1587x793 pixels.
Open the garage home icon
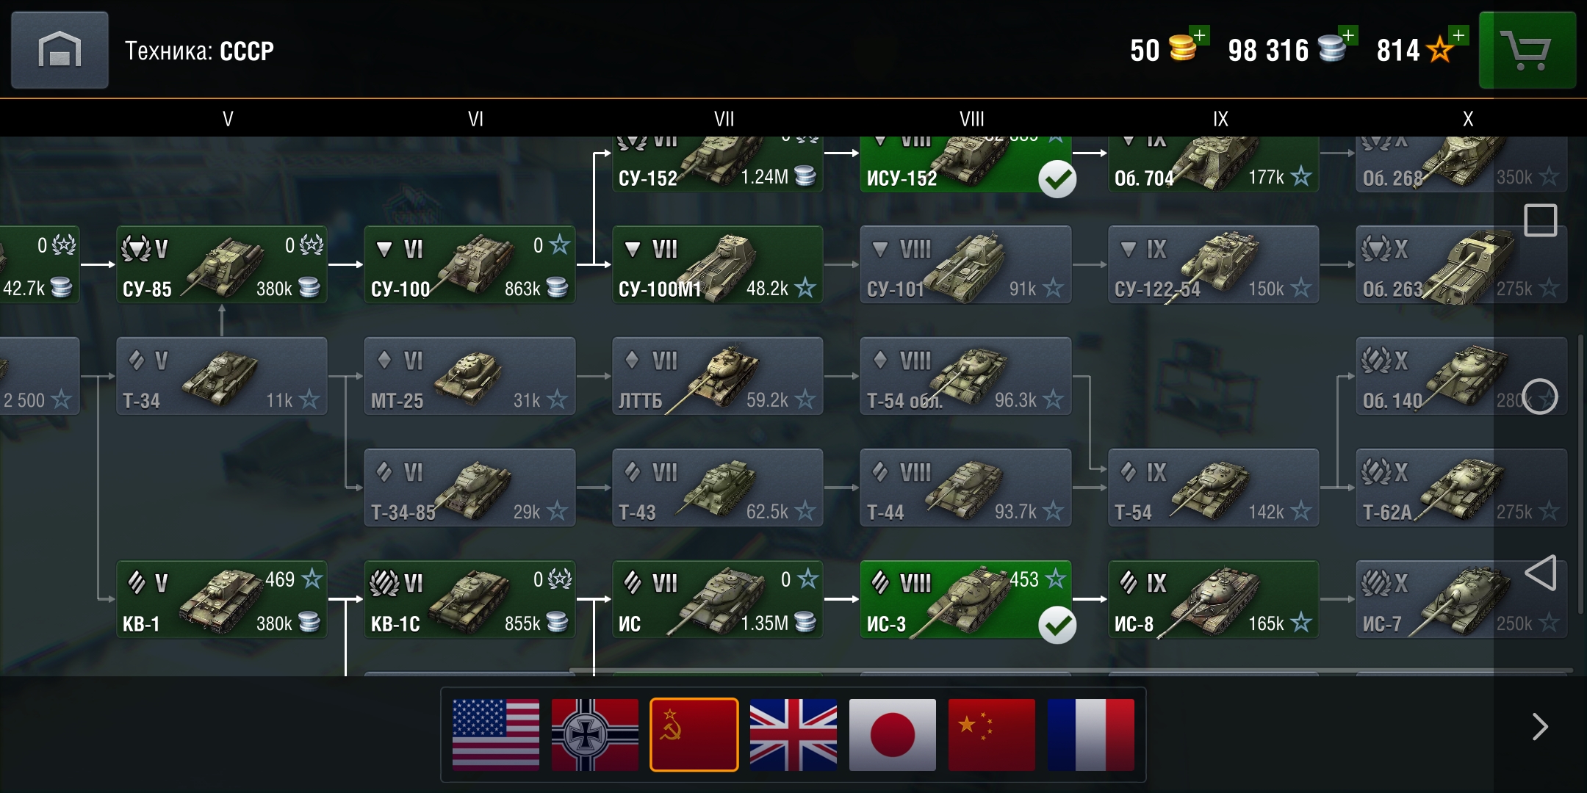60,50
